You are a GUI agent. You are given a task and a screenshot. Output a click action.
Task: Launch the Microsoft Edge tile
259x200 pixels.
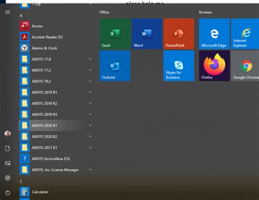click(214, 34)
